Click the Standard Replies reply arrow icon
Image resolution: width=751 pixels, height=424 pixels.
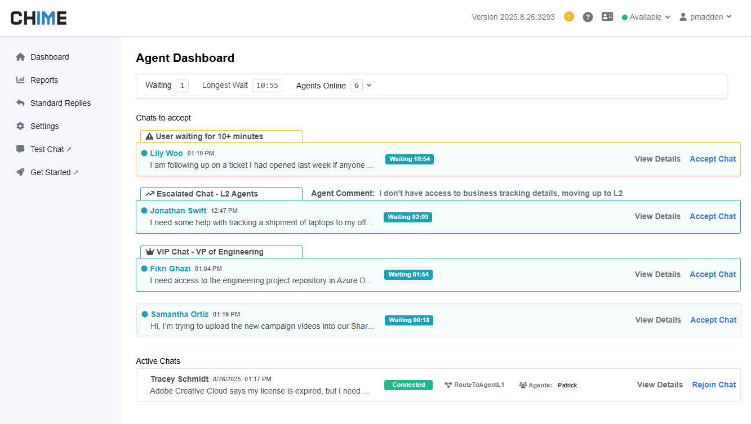coord(21,103)
